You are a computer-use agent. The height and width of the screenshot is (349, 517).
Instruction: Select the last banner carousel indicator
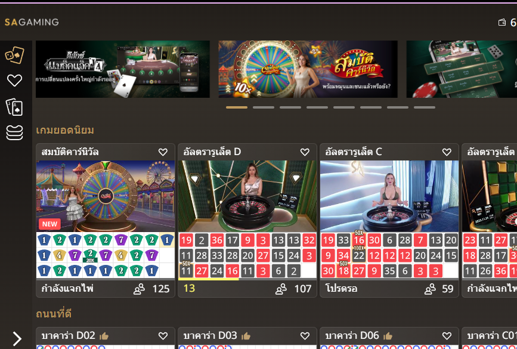click(425, 107)
